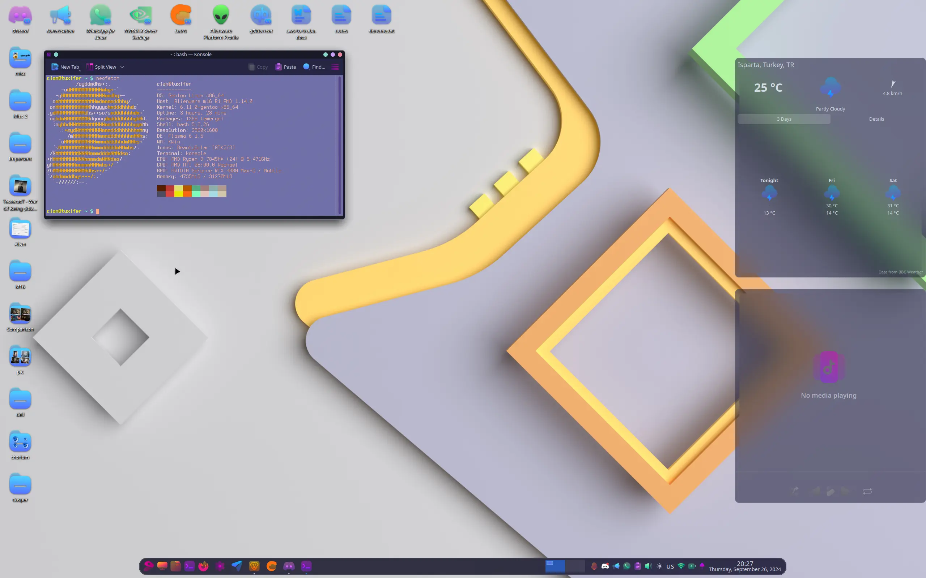926x578 pixels.
Task: Open the Discord desktop shortcut
Action: 20,19
